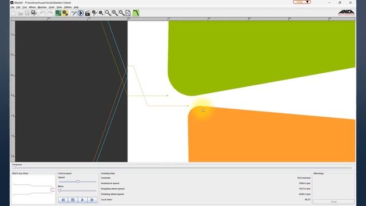Click the Save-and-edit pencil toolbar icon

[x=34, y=13]
